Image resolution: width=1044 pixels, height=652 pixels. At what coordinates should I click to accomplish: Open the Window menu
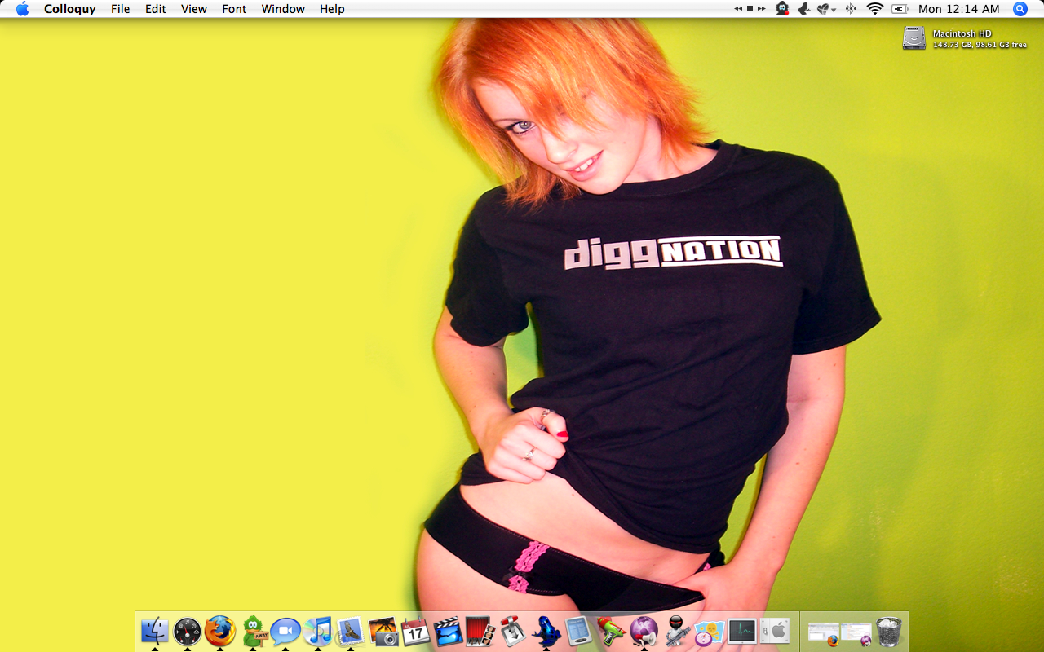point(283,9)
